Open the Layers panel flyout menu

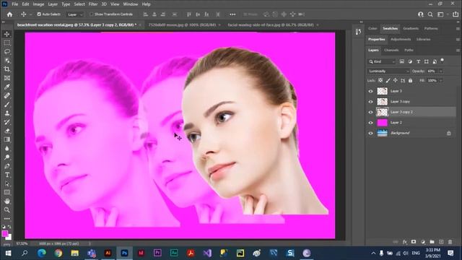(458, 51)
